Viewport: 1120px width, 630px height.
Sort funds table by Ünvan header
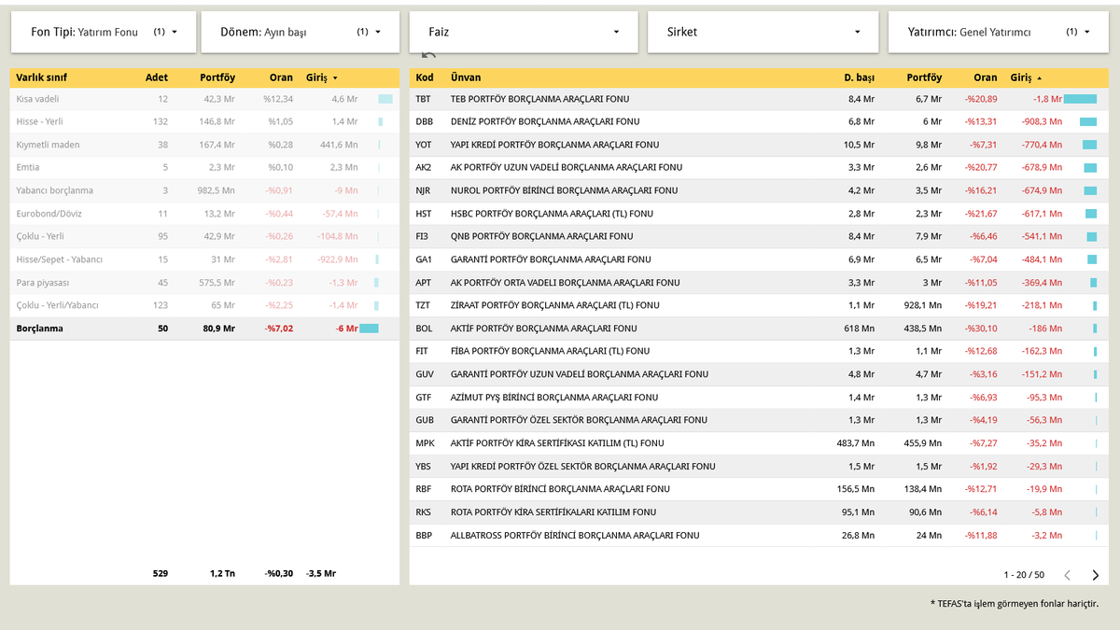pyautogui.click(x=466, y=77)
